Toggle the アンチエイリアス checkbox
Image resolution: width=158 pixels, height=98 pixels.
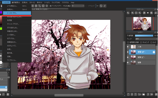coord(51,6)
